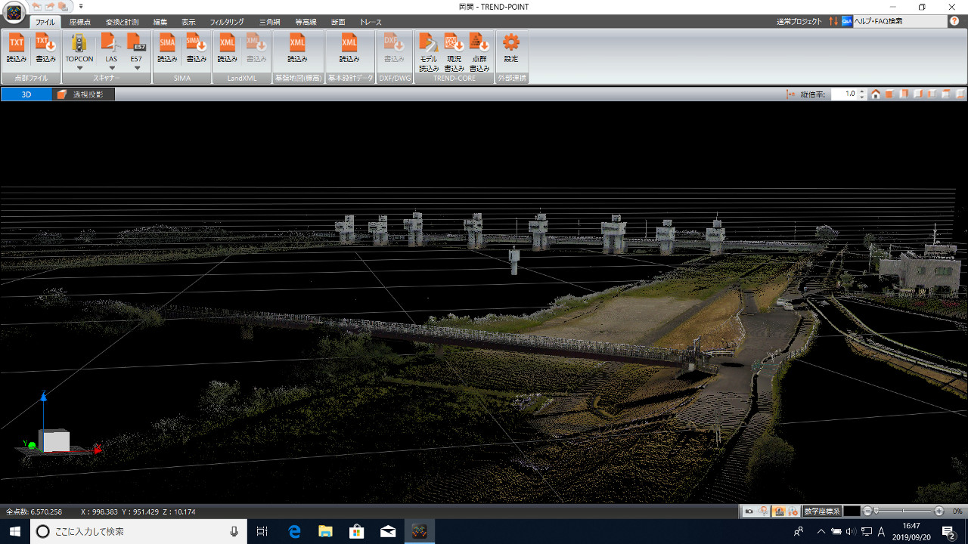Click the third quick access toolbar icon
968x544 pixels.
(64, 6)
